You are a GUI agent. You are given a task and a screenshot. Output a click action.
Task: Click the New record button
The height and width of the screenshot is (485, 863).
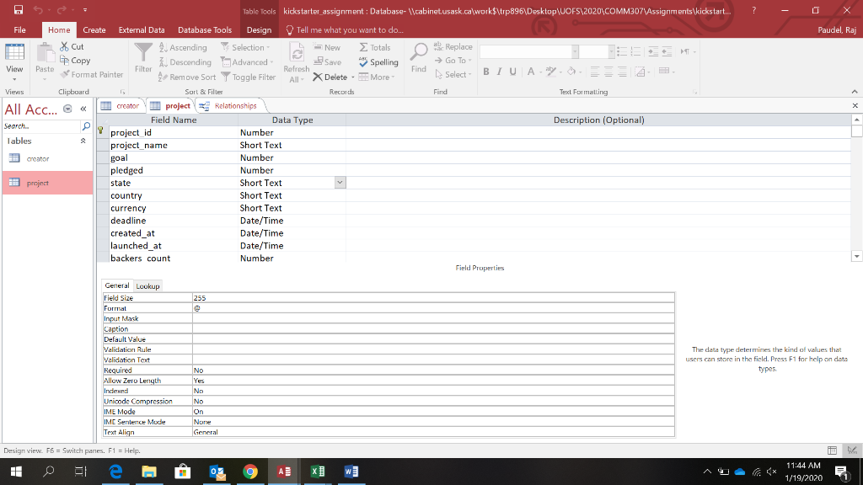point(327,47)
